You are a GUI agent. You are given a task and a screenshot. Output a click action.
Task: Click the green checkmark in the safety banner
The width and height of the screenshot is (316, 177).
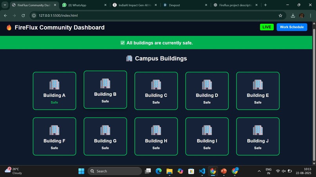coord(123,43)
